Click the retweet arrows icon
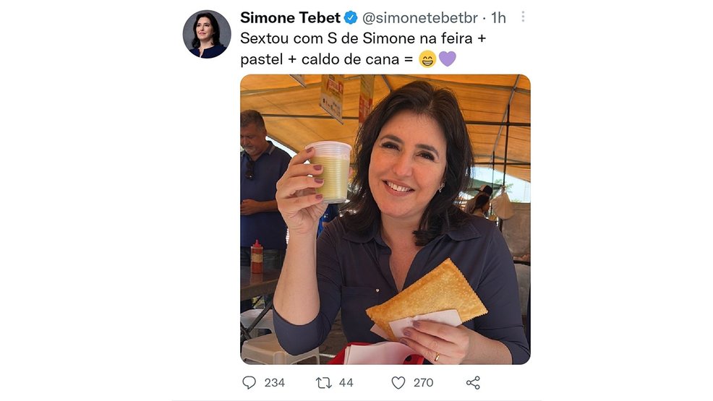Image resolution: width=713 pixels, height=401 pixels. (324, 383)
